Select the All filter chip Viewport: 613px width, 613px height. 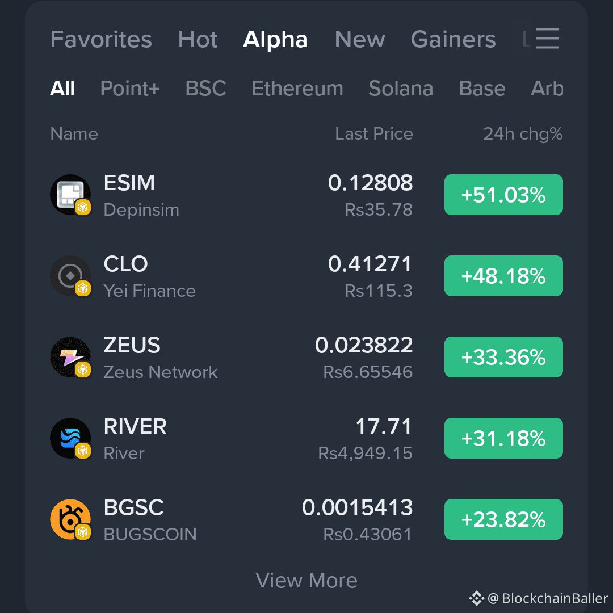tap(62, 89)
